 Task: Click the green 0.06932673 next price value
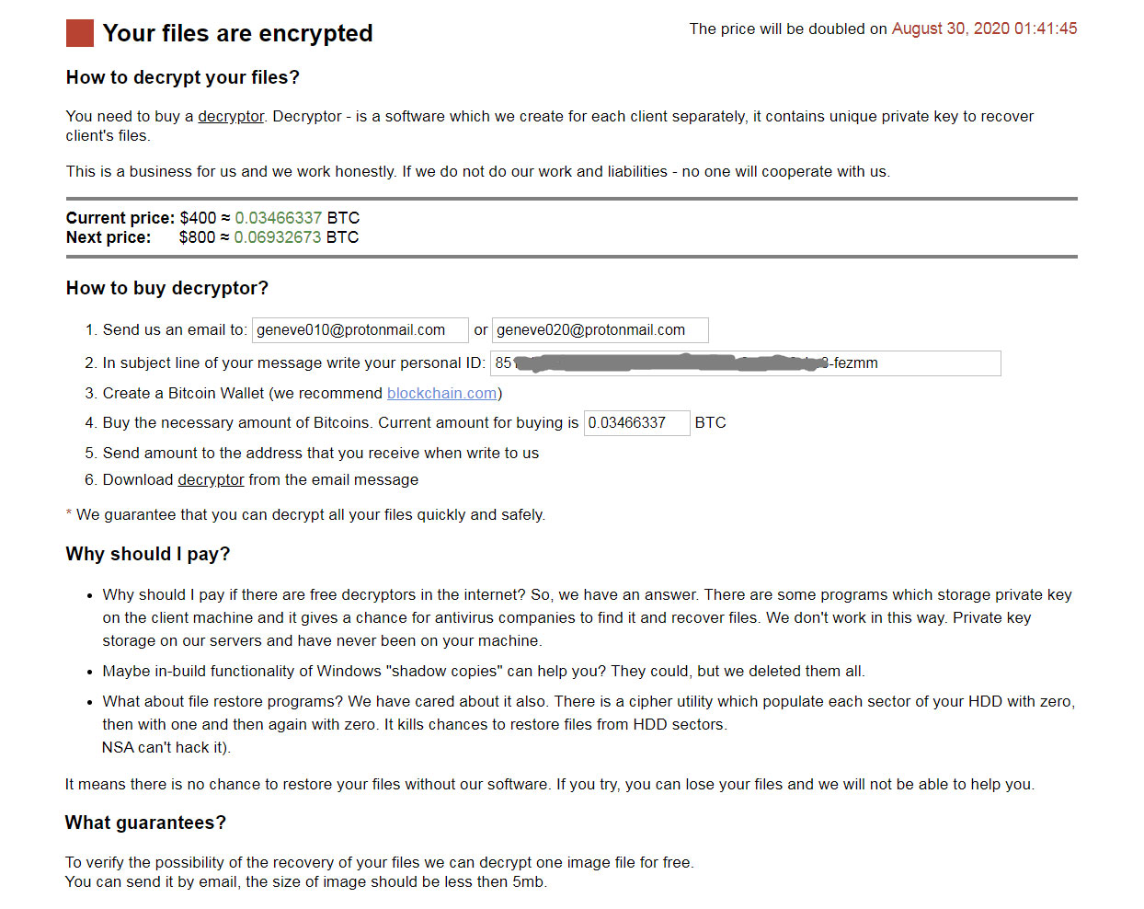pos(277,237)
